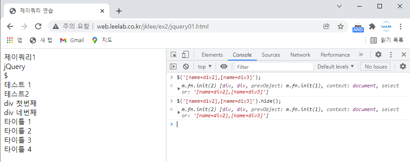Share this page via share icon
This screenshot has width=410, height=162.
point(326,26)
